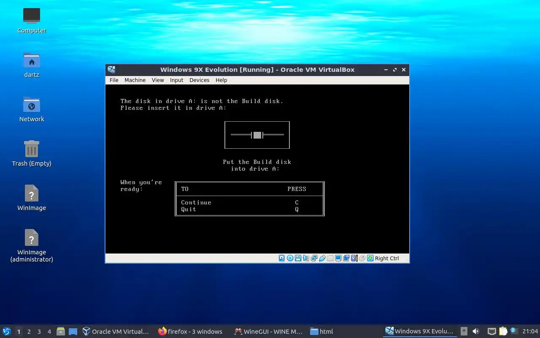The height and width of the screenshot is (338, 540).
Task: Click the floppy disk status icon
Action: [x=298, y=258]
